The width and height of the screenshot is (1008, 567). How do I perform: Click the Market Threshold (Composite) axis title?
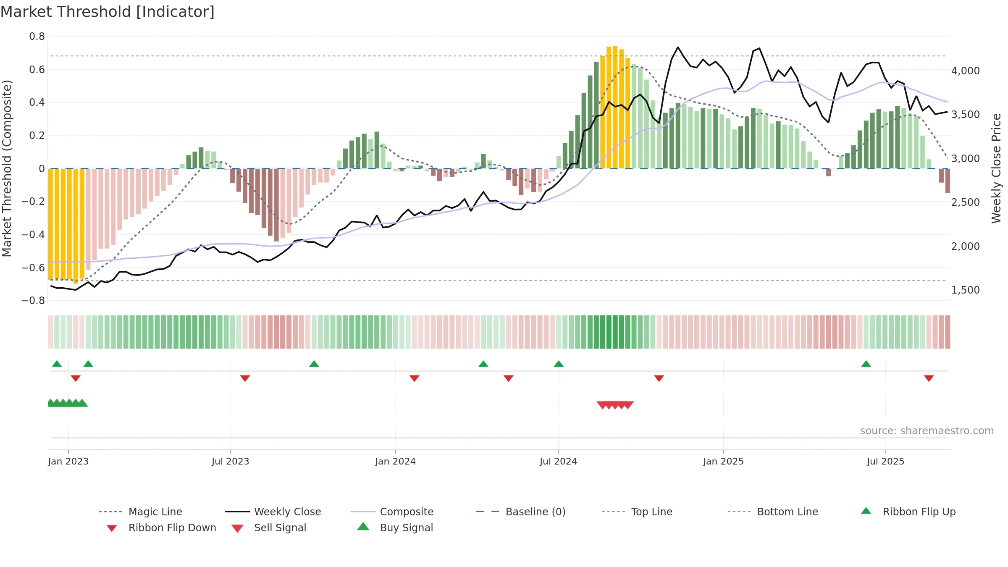tap(7, 168)
